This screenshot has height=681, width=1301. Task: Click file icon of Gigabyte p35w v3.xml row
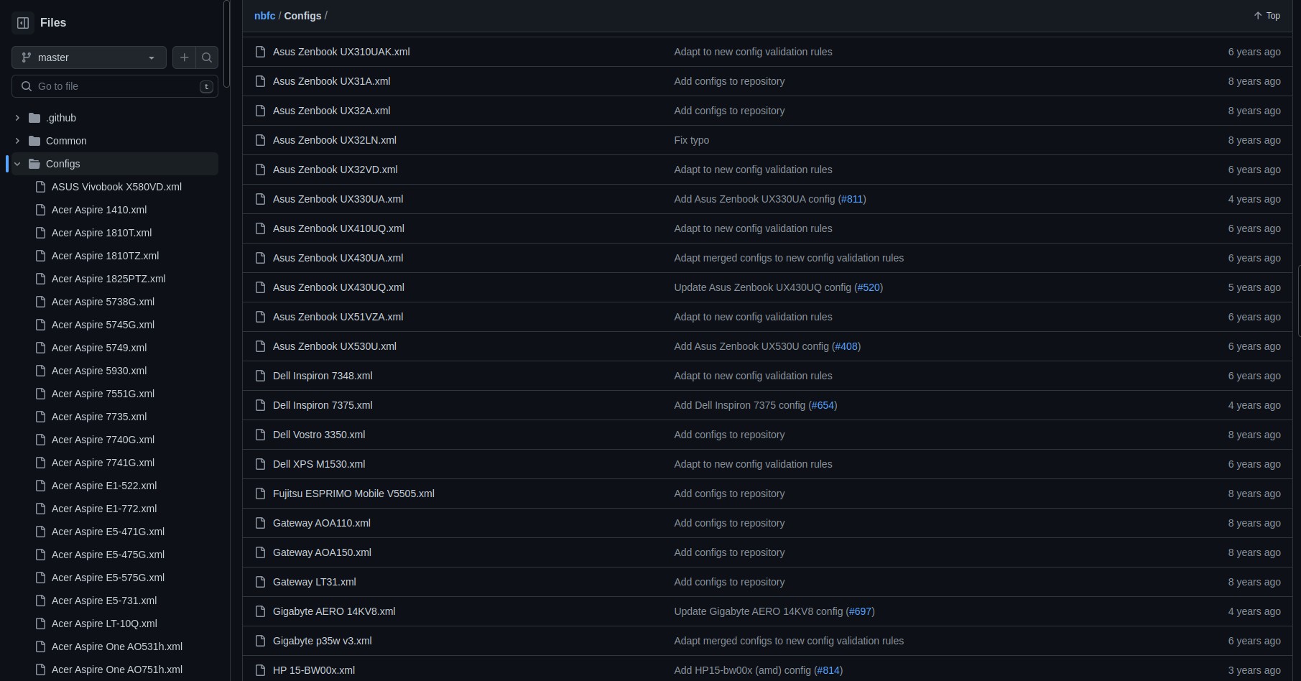(x=260, y=641)
